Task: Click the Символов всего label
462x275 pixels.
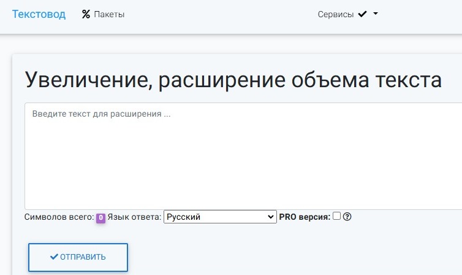Action: (x=59, y=217)
